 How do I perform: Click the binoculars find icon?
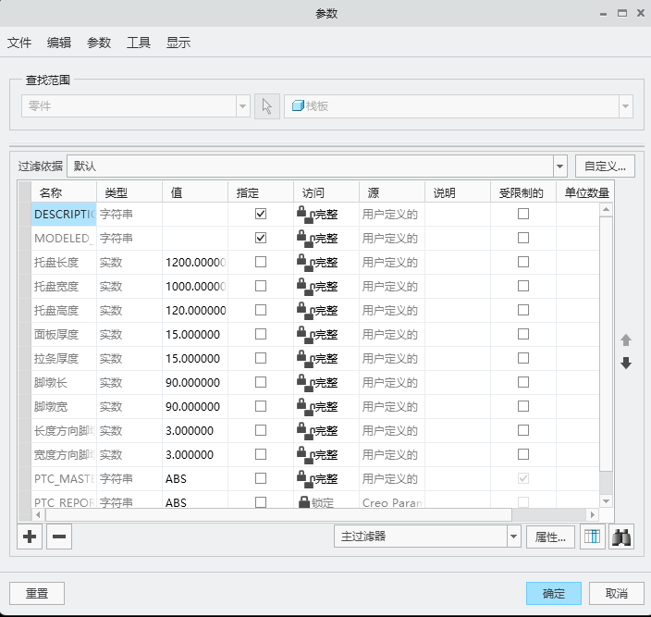[621, 537]
